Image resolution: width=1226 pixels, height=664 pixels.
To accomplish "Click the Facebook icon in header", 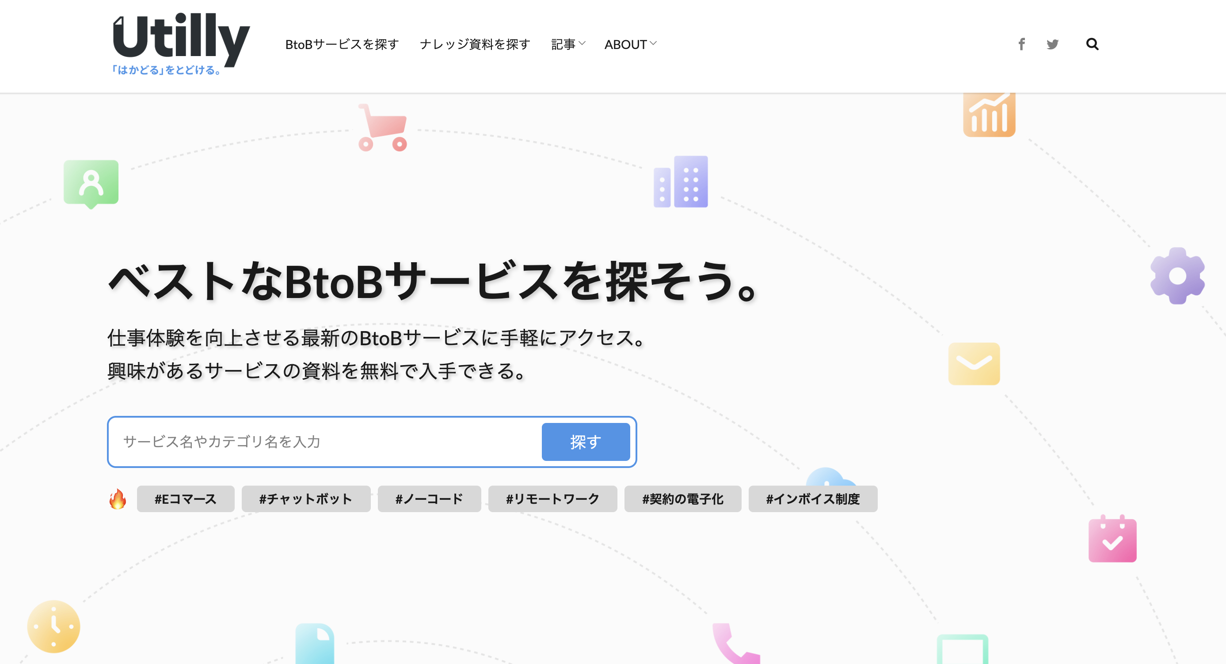I will tap(1021, 44).
